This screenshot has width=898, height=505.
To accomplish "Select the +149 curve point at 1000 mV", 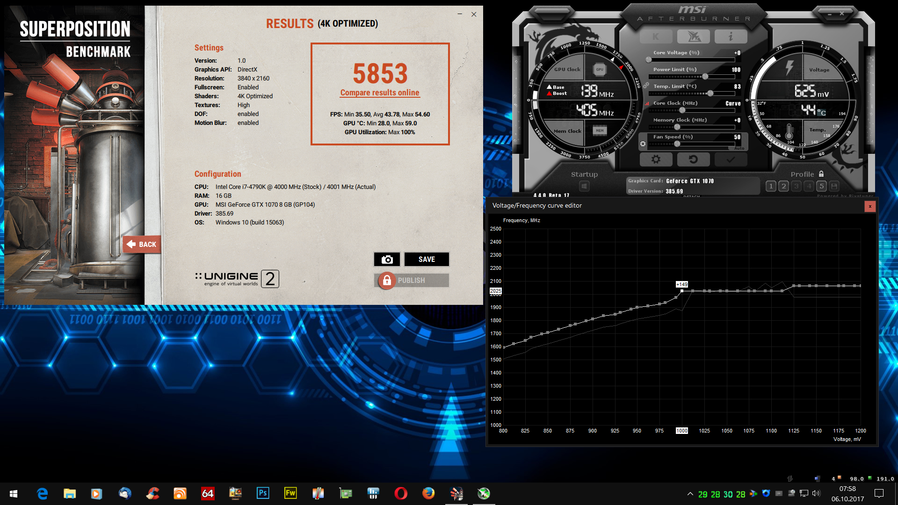I will pyautogui.click(x=682, y=291).
